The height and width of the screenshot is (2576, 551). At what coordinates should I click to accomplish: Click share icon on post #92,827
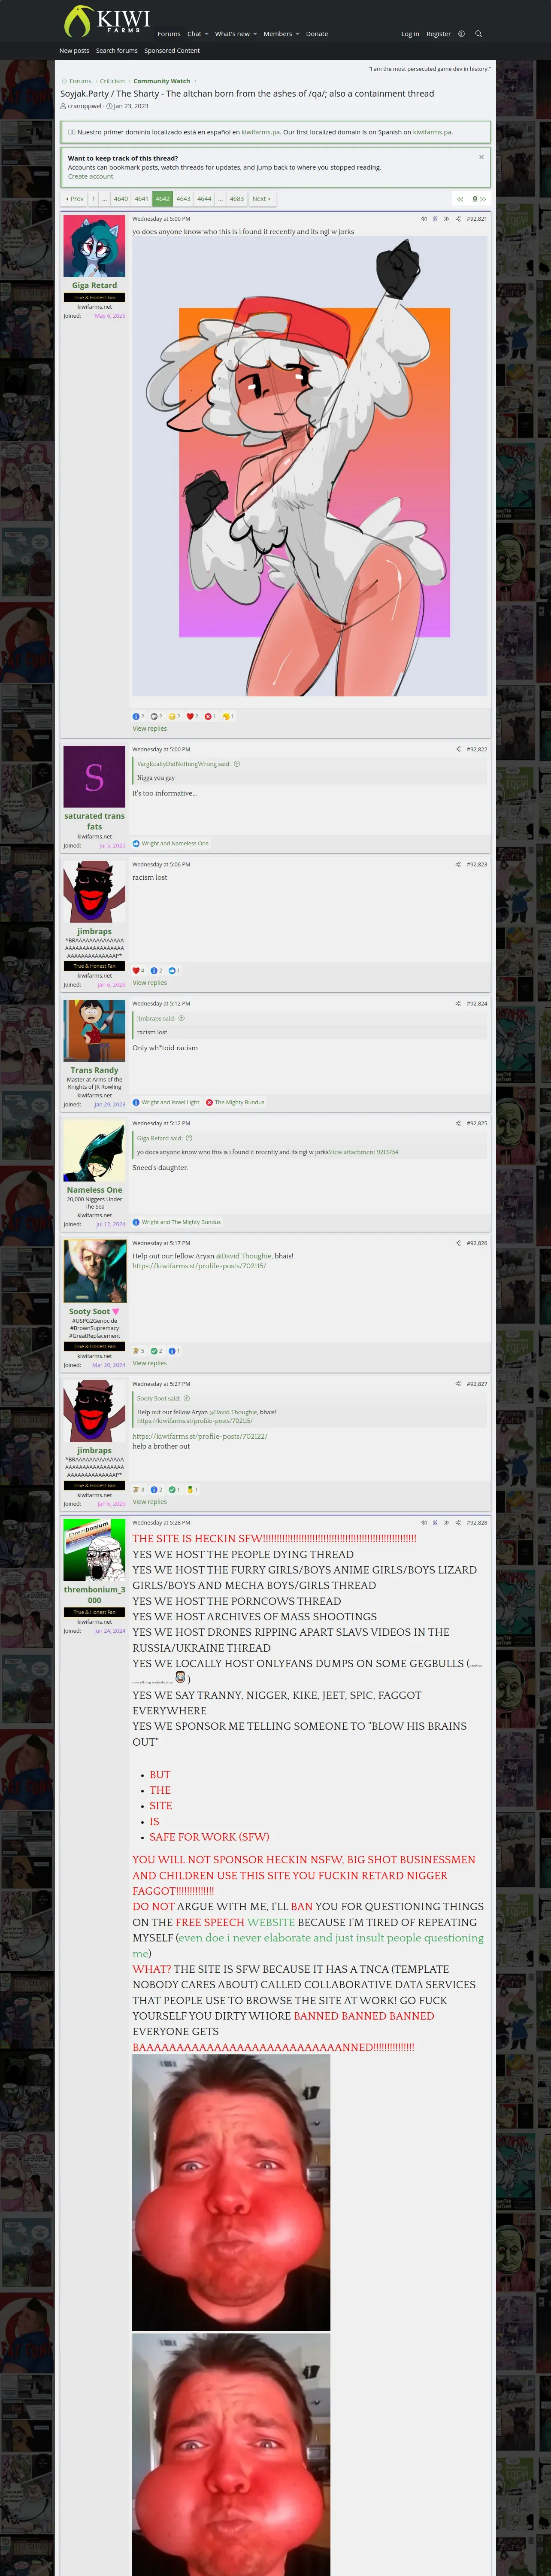click(x=458, y=1384)
